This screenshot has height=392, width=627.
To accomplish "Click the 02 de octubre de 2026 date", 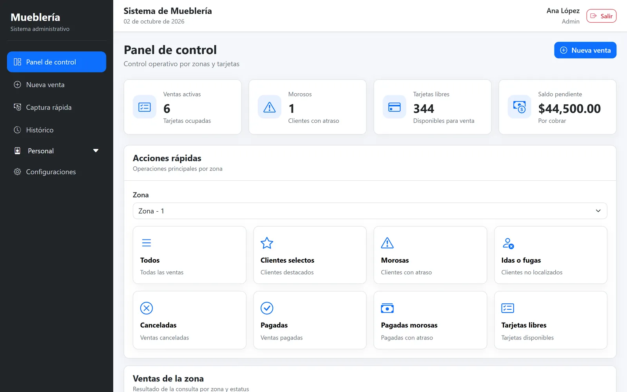I will [154, 22].
